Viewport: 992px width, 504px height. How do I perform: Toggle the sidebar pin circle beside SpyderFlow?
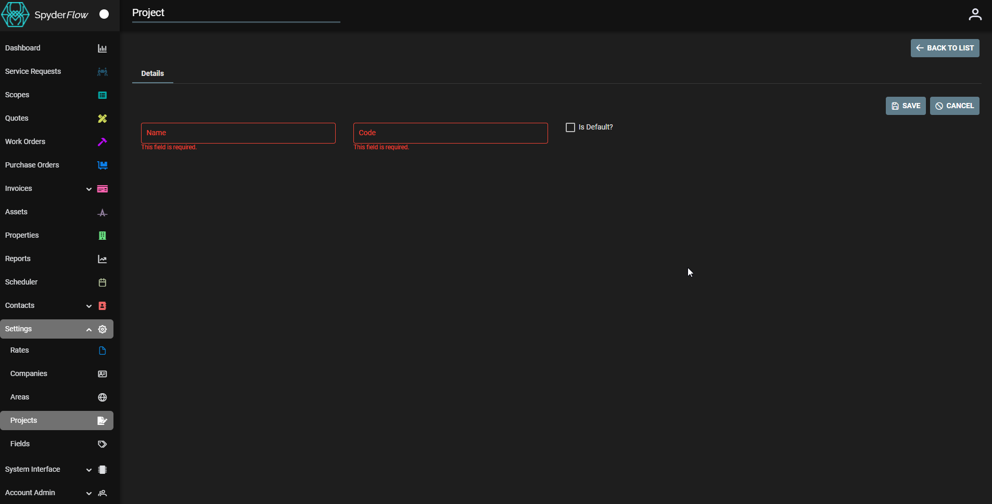point(104,14)
